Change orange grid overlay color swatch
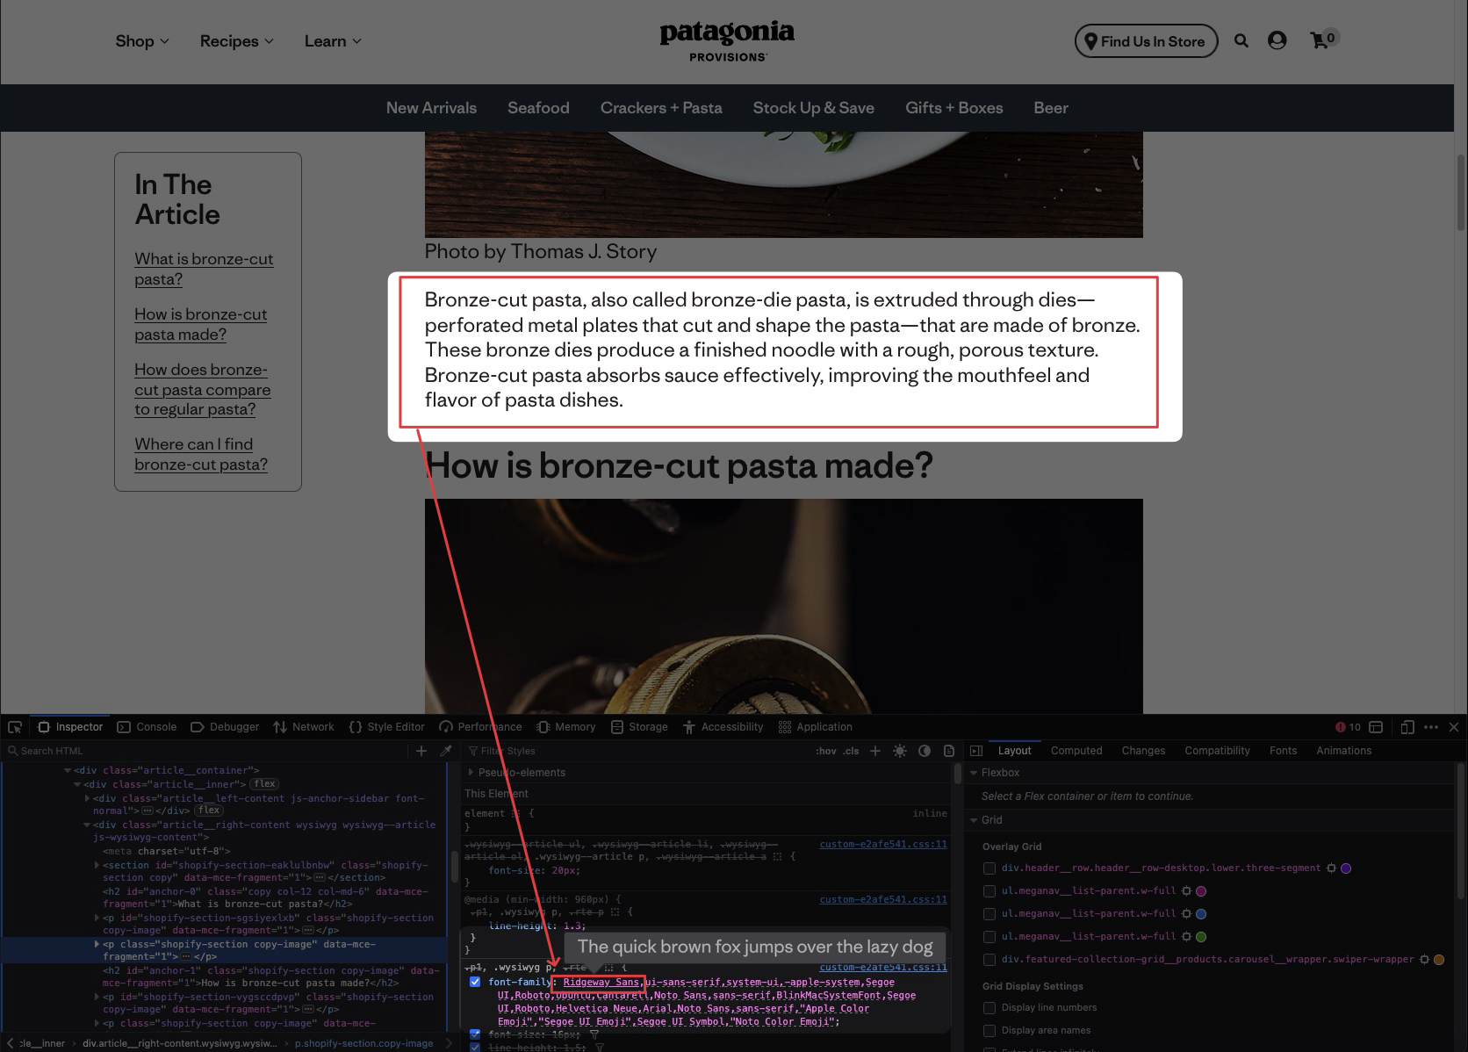Screen dimensions: 1468x1052 [x=1439, y=960]
